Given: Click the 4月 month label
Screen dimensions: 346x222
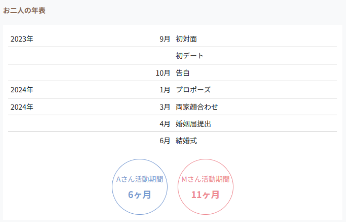Looking at the screenshot, I should pyautogui.click(x=165, y=124).
